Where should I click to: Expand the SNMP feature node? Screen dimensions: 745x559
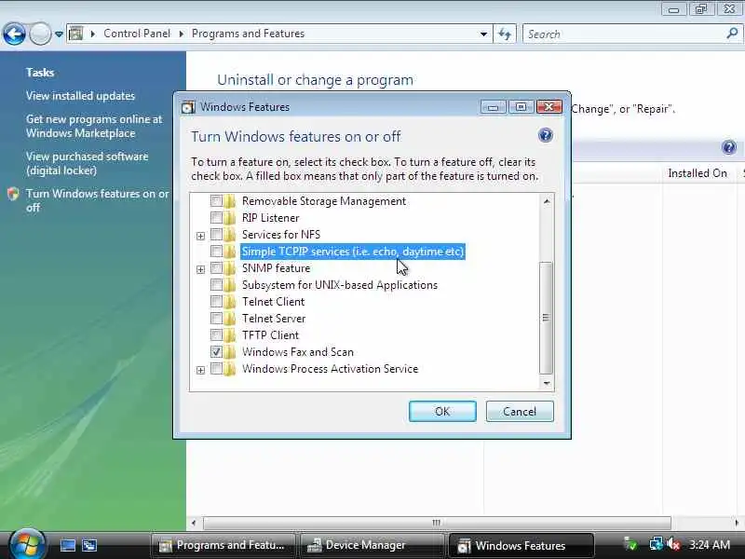(200, 269)
